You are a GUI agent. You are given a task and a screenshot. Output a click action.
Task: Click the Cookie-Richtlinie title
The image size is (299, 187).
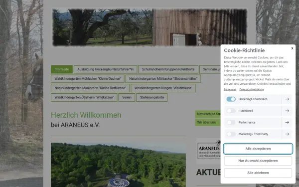click(x=244, y=50)
